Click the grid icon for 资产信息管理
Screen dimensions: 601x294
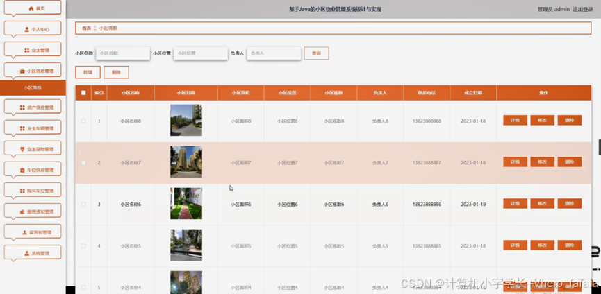click(23, 107)
